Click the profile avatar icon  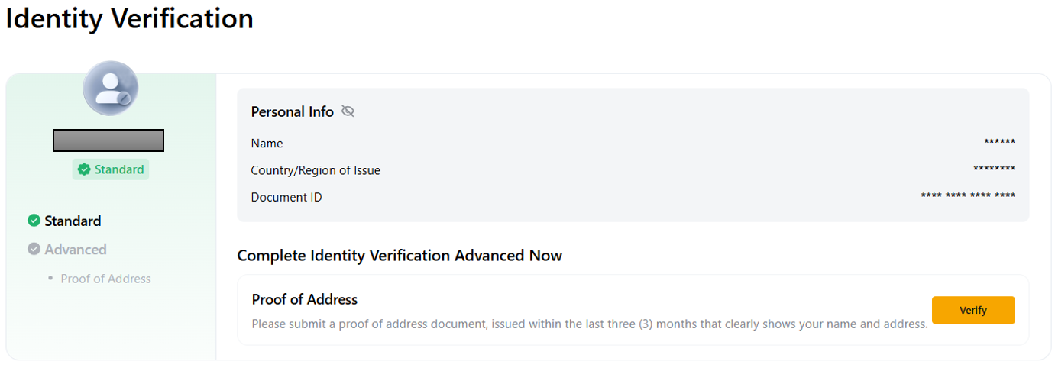[110, 89]
